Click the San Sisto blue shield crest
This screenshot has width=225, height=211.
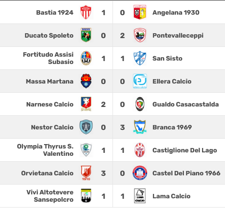tap(140, 58)
